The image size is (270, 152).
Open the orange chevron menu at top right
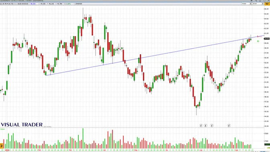point(267,4)
